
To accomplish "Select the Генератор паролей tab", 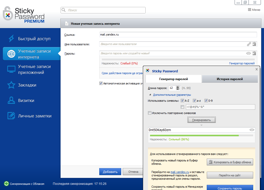I will click(173, 79).
